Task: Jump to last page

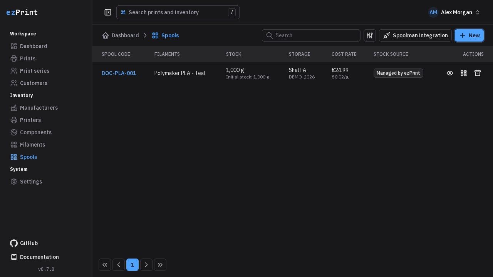Action: click(160, 265)
